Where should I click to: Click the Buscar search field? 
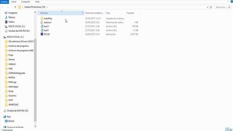(223, 7)
